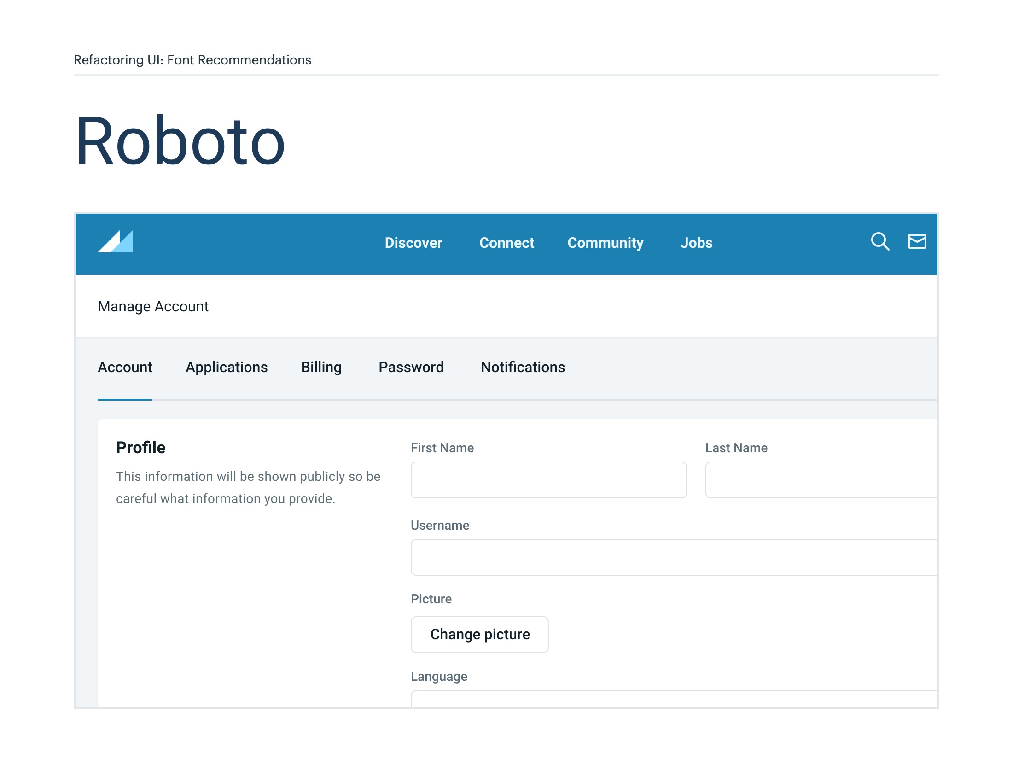This screenshot has width=1013, height=783.
Task: Click the Manage Account heading
Action: click(x=153, y=306)
